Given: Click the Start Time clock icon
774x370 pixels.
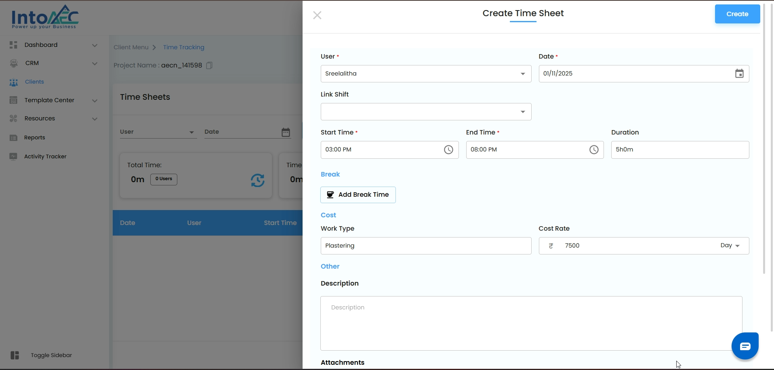Looking at the screenshot, I should pyautogui.click(x=448, y=150).
